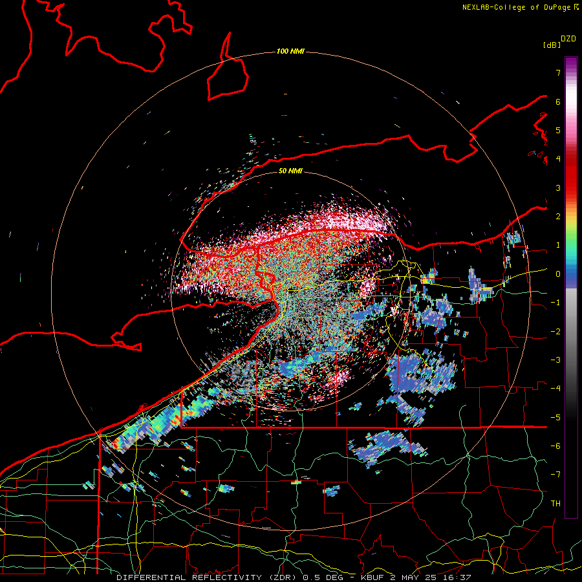Viewport: 582px width, 582px height.
Task: Pick the white portion of the ZDR color bar
Action: coord(571,96)
